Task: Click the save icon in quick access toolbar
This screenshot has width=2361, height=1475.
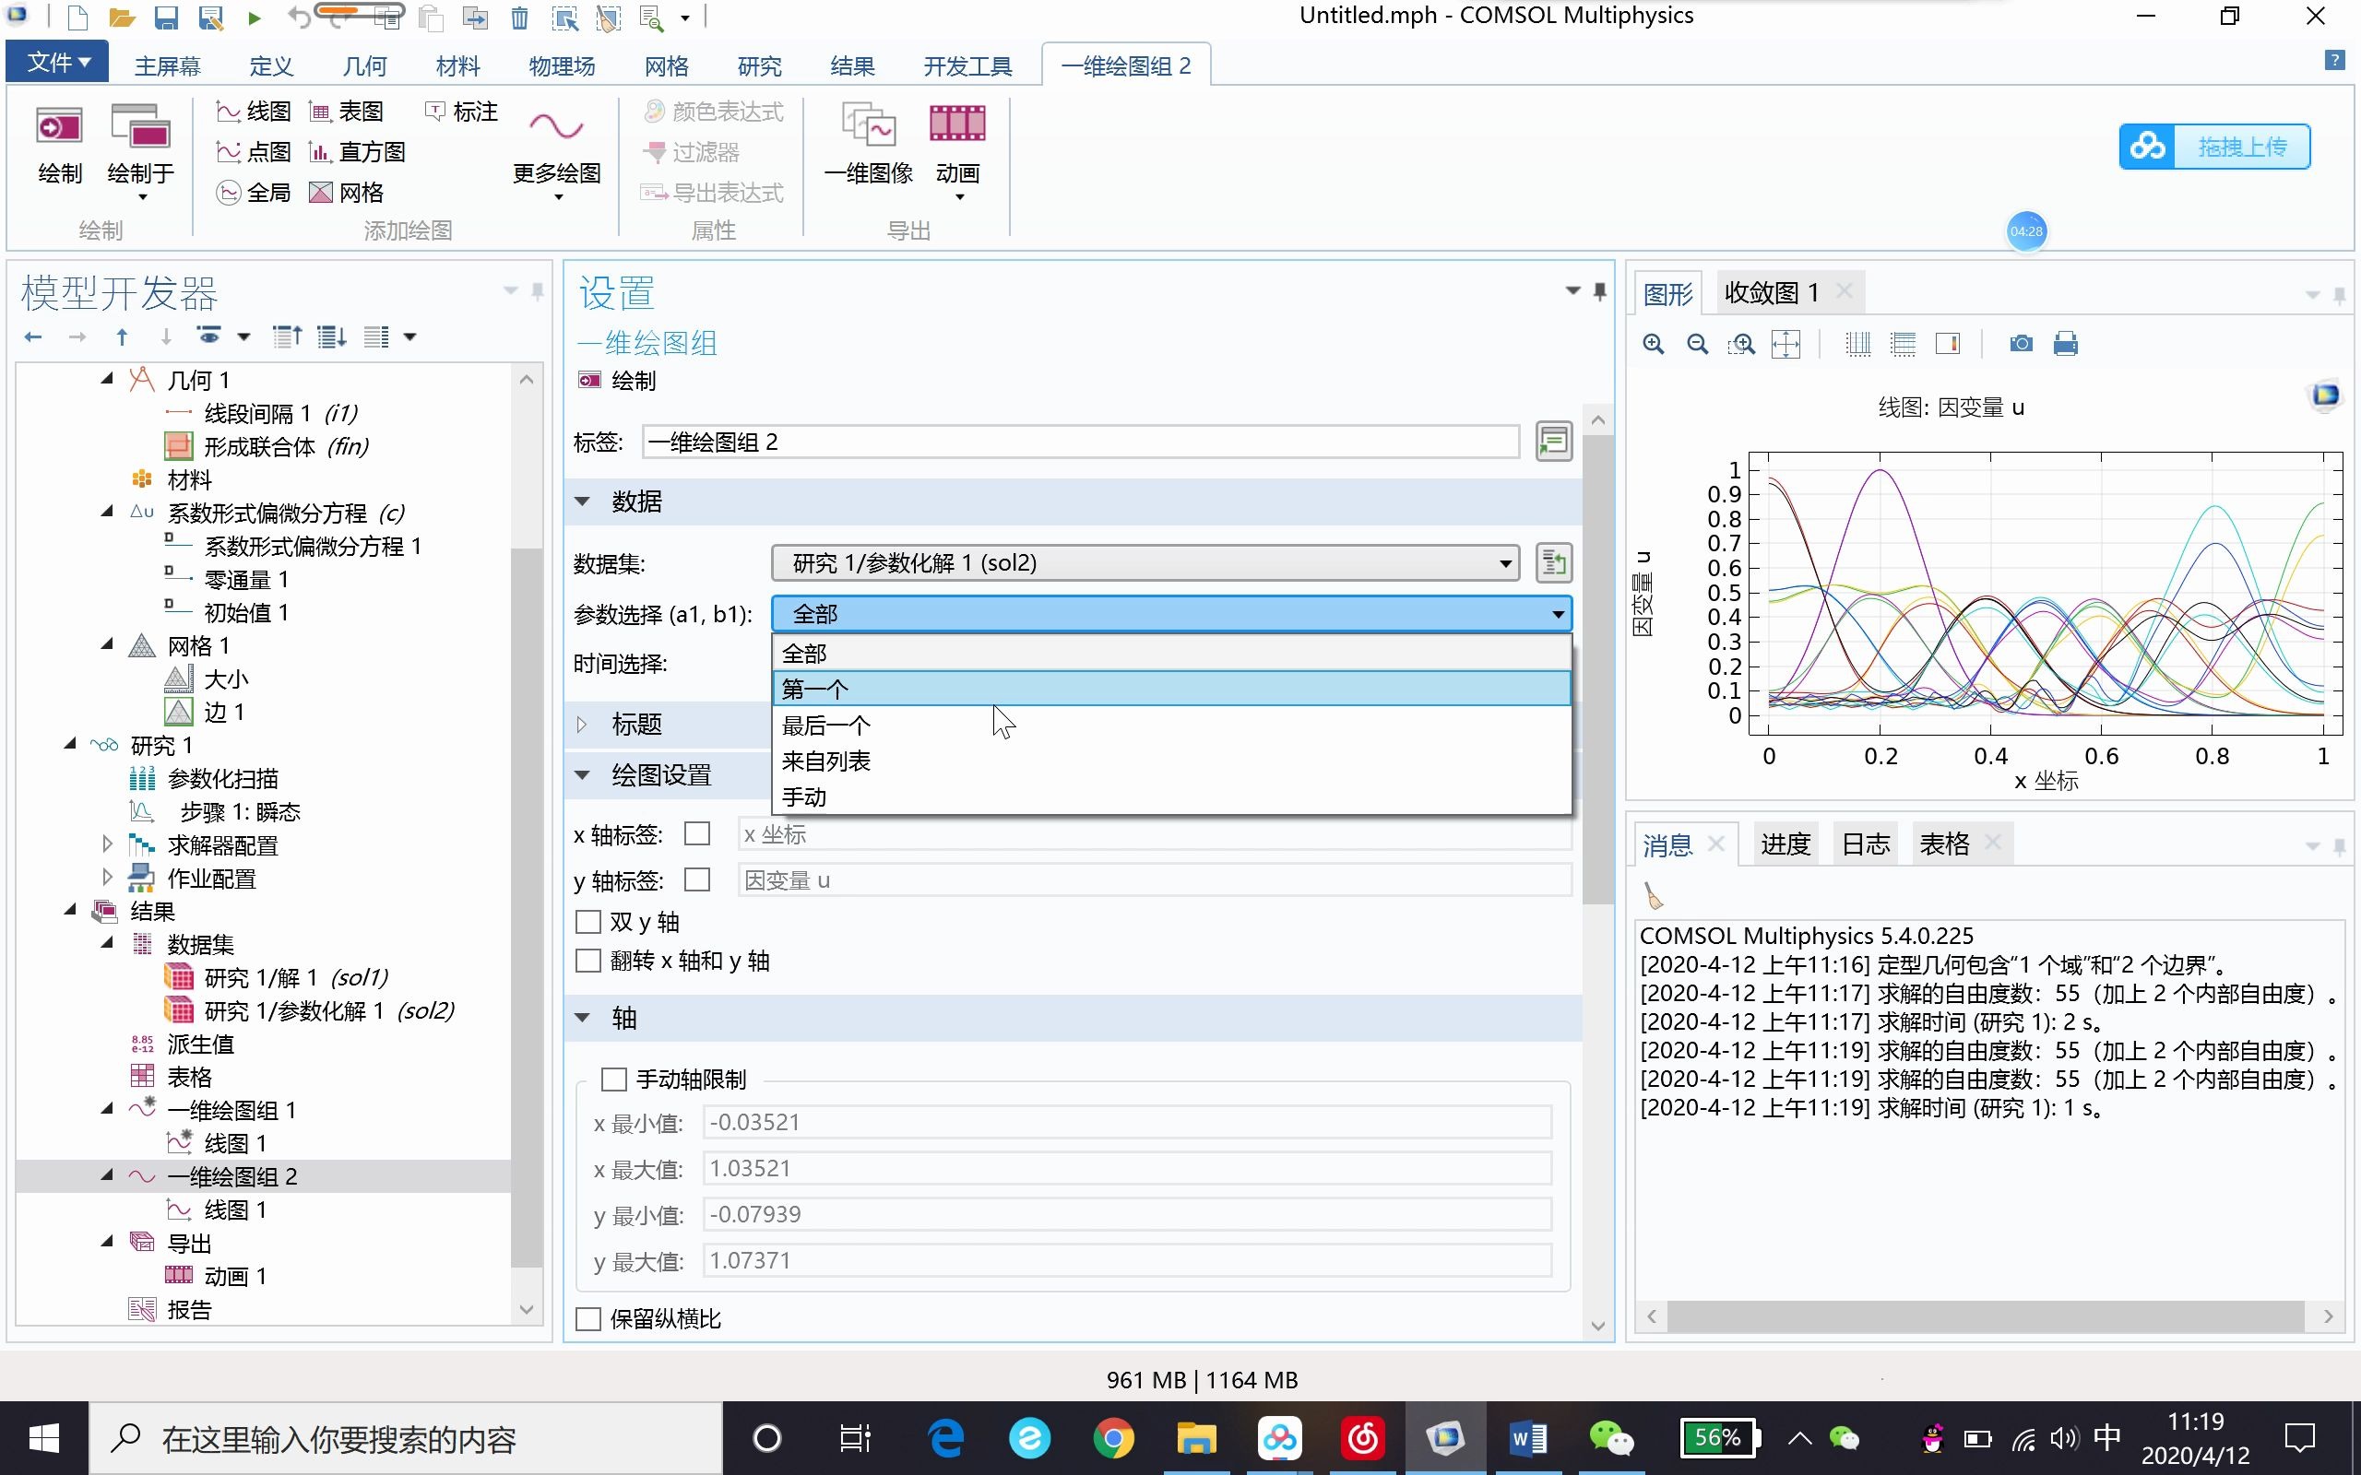Action: click(166, 17)
